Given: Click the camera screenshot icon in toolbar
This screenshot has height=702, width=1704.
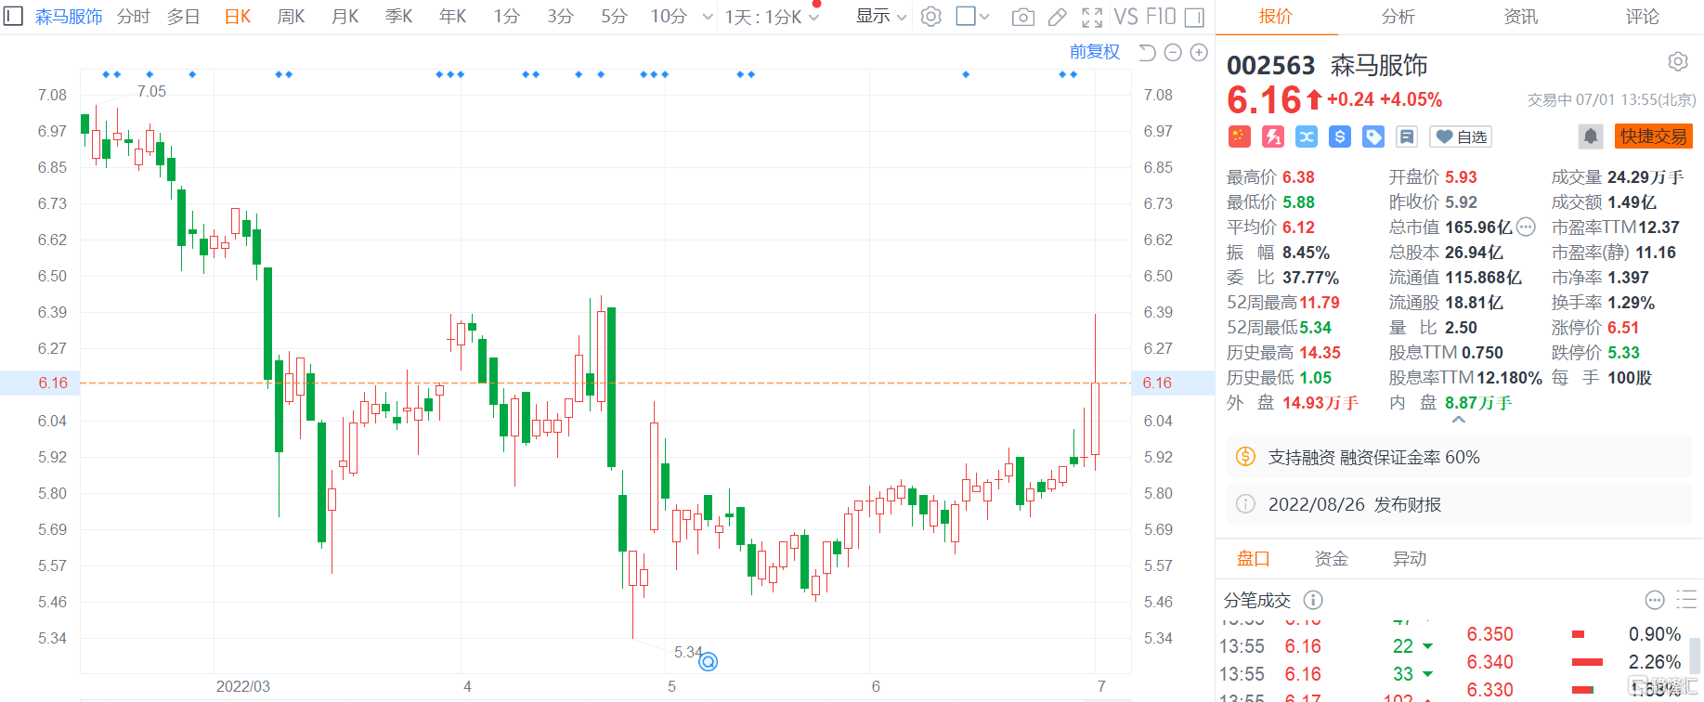Looking at the screenshot, I should tap(1022, 17).
